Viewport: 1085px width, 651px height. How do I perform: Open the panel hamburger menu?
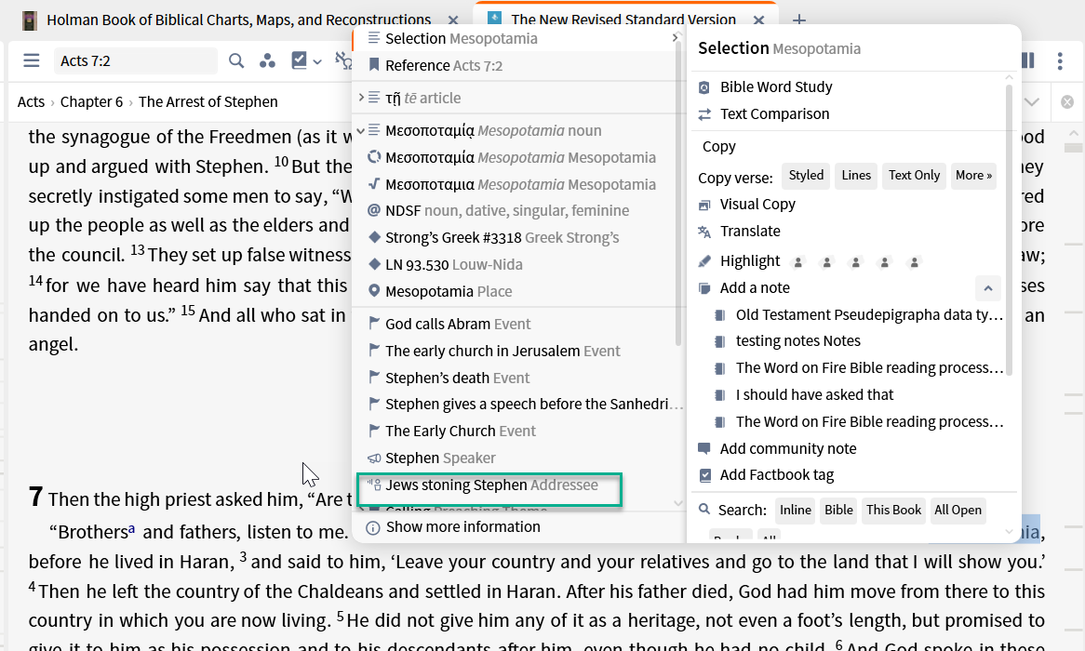click(x=31, y=60)
